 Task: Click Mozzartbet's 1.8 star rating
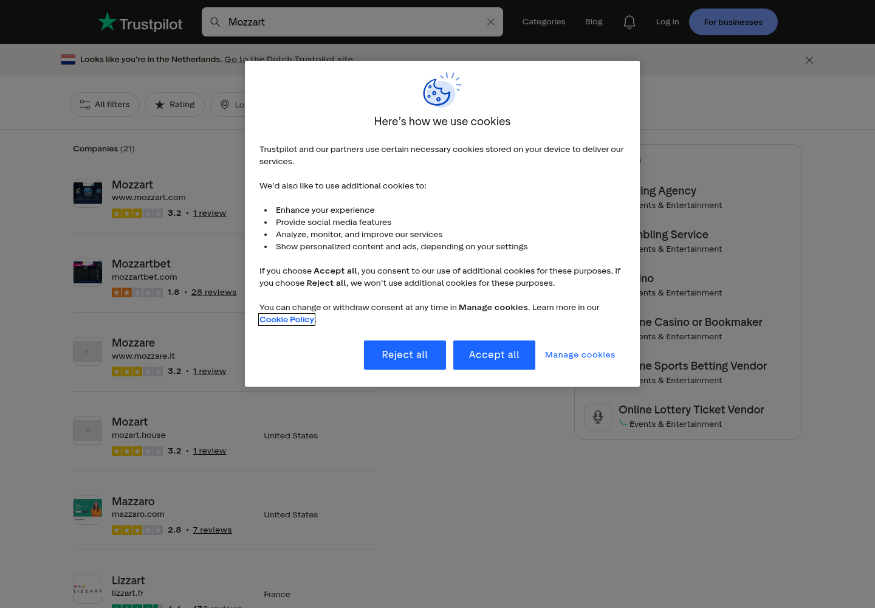[137, 292]
